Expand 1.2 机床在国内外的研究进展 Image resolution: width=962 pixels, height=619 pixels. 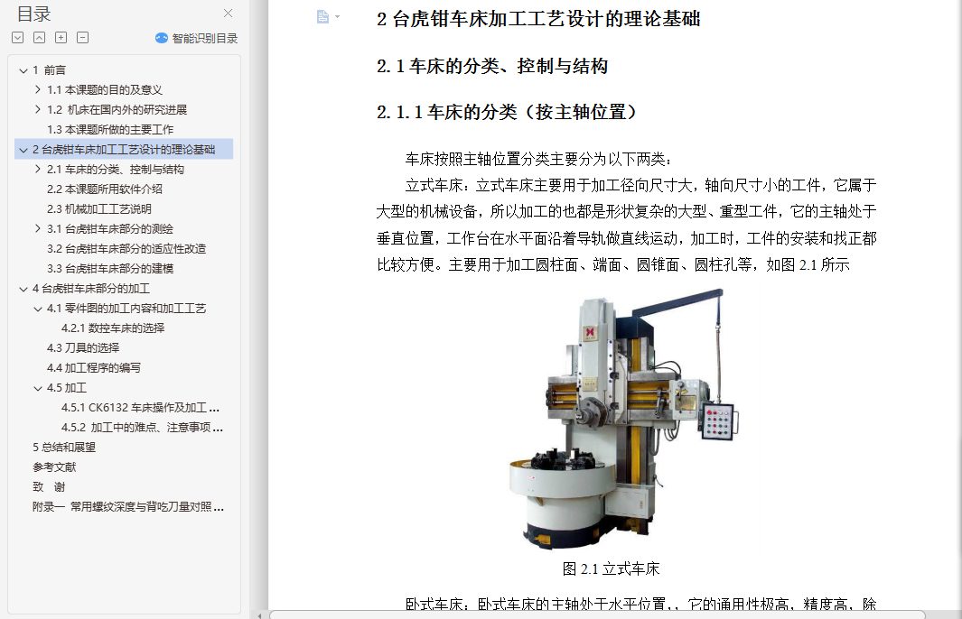38,110
